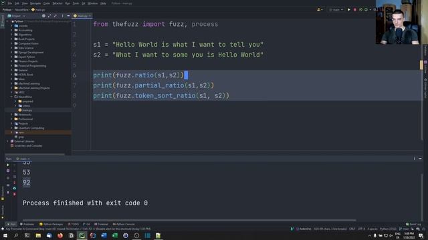Open the File menu
The height and width of the screenshot is (240, 428).
(10, 3)
